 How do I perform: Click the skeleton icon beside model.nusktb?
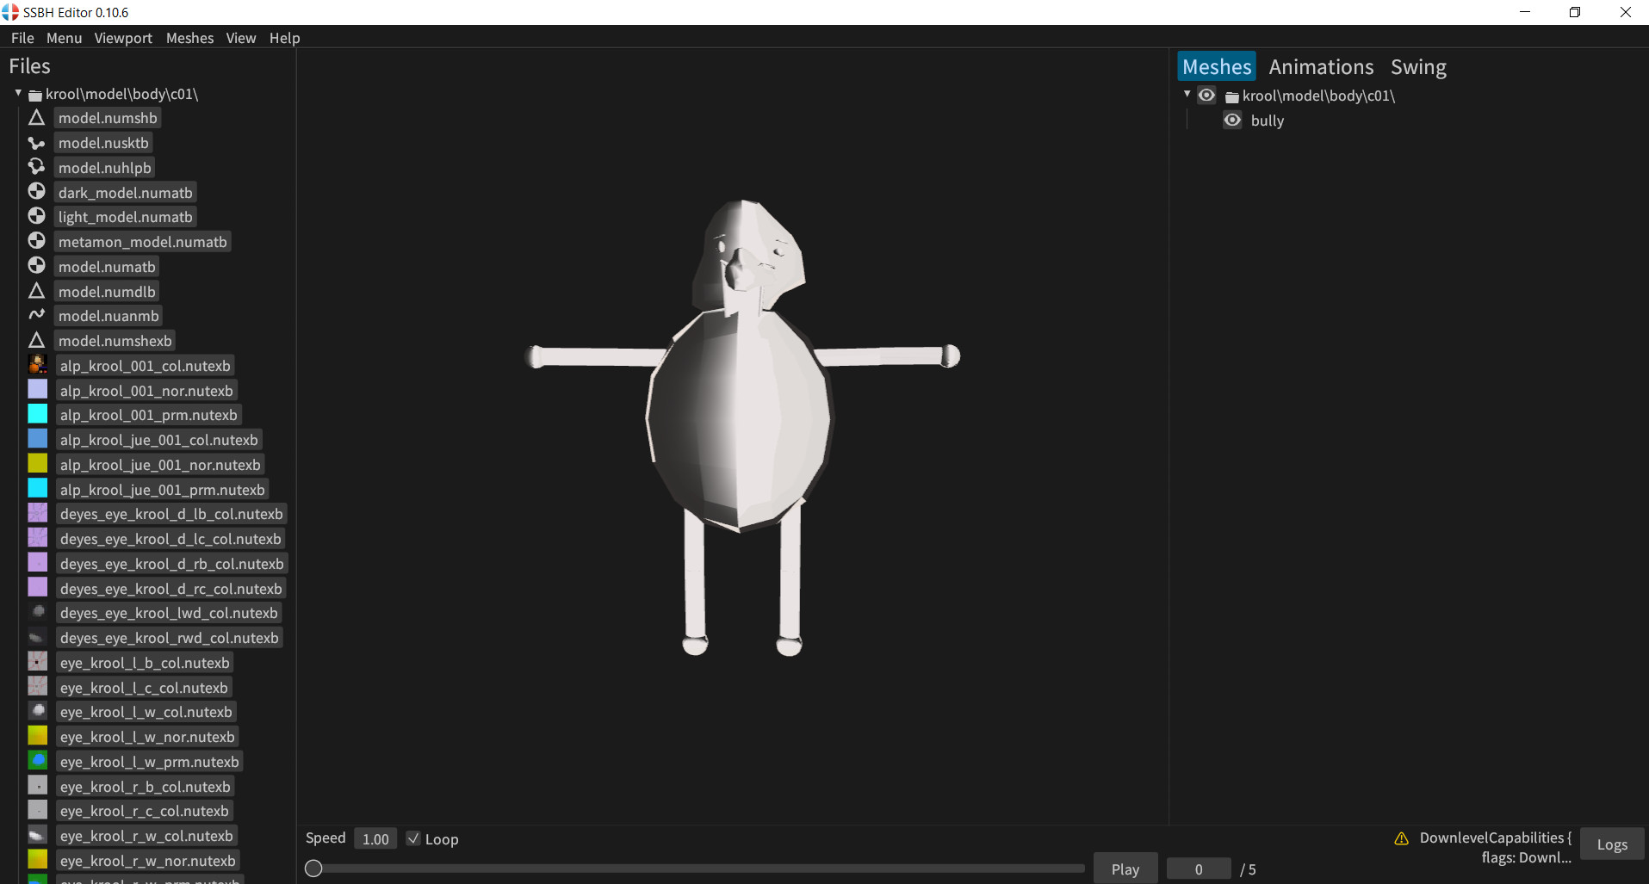click(x=36, y=143)
